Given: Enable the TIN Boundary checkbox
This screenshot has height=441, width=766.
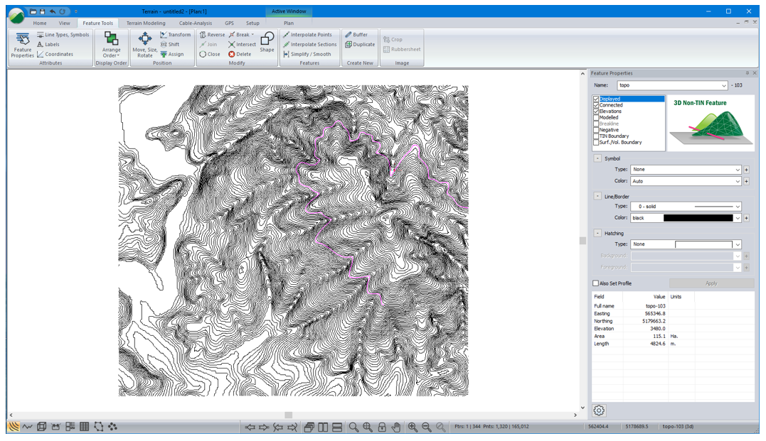Looking at the screenshot, I should click(x=596, y=136).
